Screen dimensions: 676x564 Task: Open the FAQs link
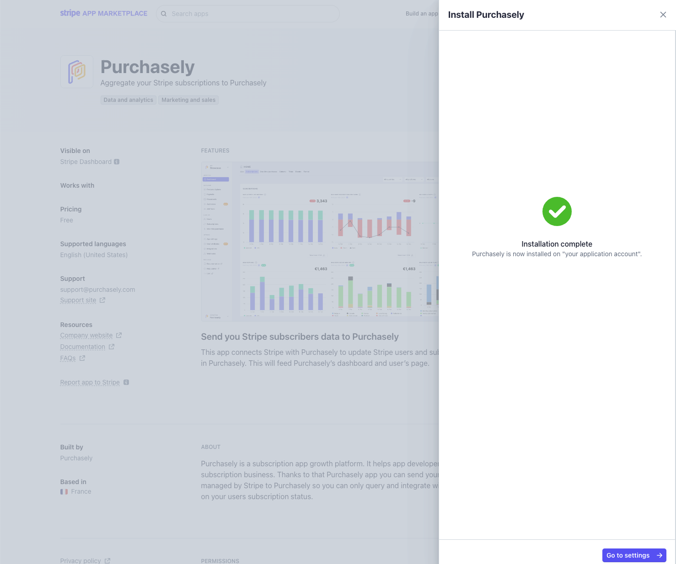pyautogui.click(x=68, y=358)
